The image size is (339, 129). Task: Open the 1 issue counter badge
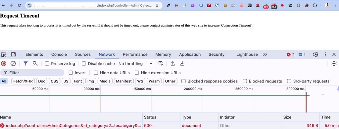(x=302, y=55)
